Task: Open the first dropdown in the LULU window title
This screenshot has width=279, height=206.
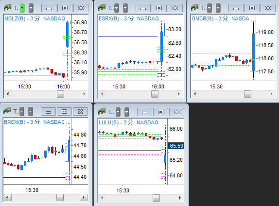Action: [118, 112]
